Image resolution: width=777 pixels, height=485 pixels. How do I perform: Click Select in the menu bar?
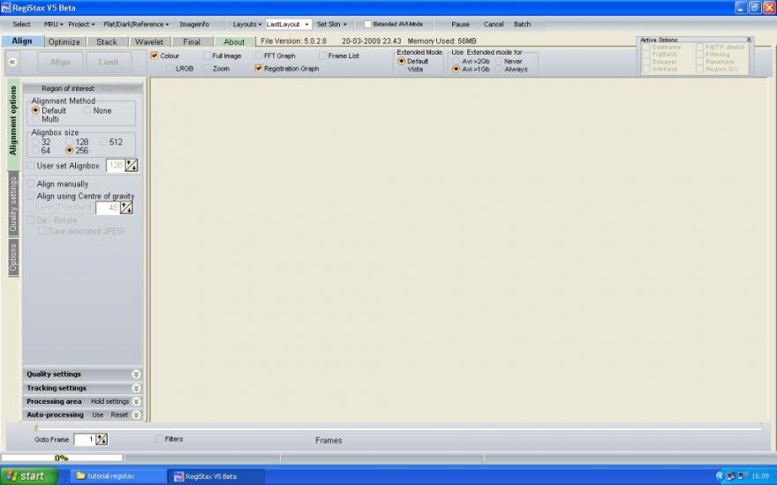tap(21, 25)
